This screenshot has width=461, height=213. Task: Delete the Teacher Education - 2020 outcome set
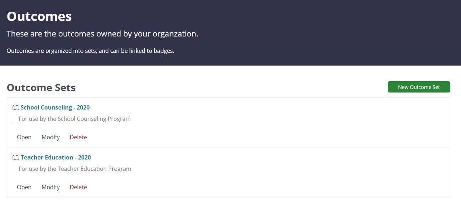(x=78, y=187)
